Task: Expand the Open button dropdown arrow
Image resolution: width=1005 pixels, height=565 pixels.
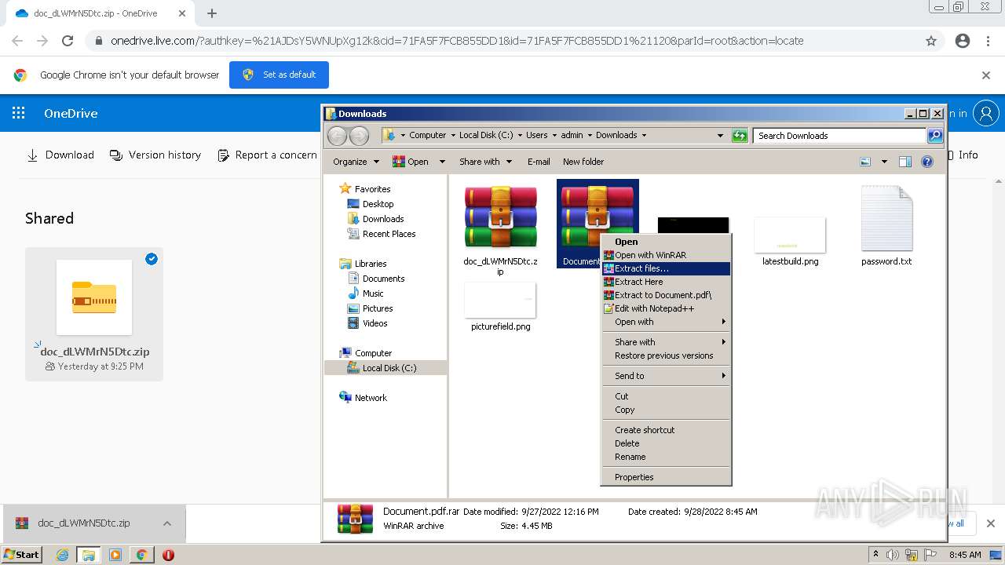Action: click(x=442, y=162)
